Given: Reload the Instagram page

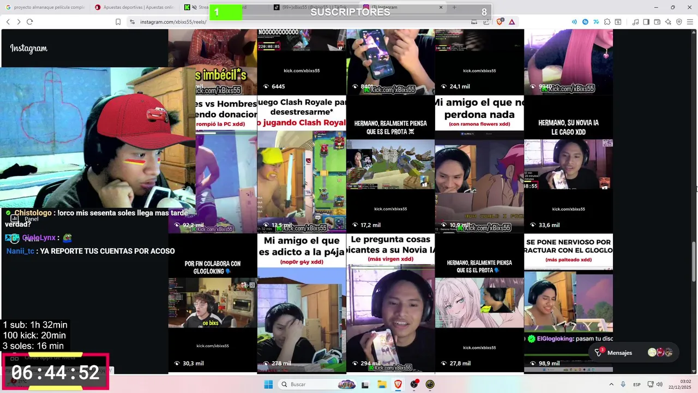Looking at the screenshot, I should tap(29, 22).
